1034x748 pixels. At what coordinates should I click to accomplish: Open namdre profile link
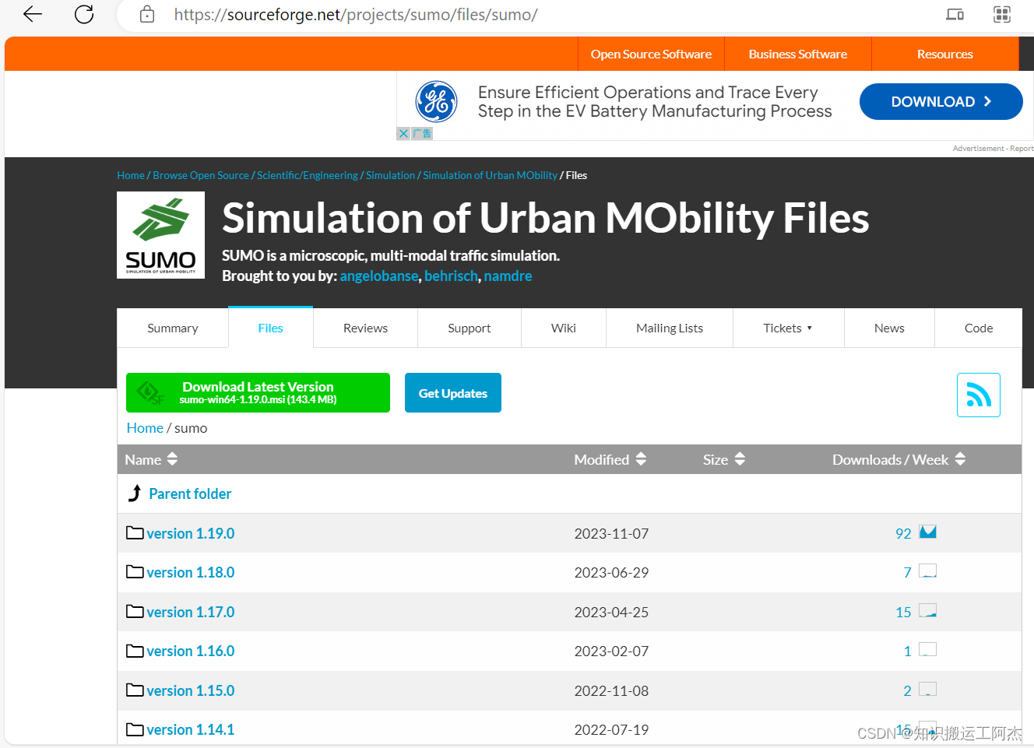click(x=508, y=276)
